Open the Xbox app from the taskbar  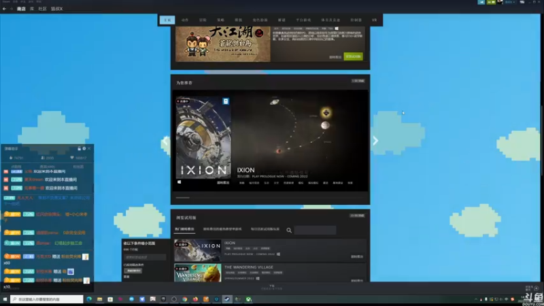248,299
